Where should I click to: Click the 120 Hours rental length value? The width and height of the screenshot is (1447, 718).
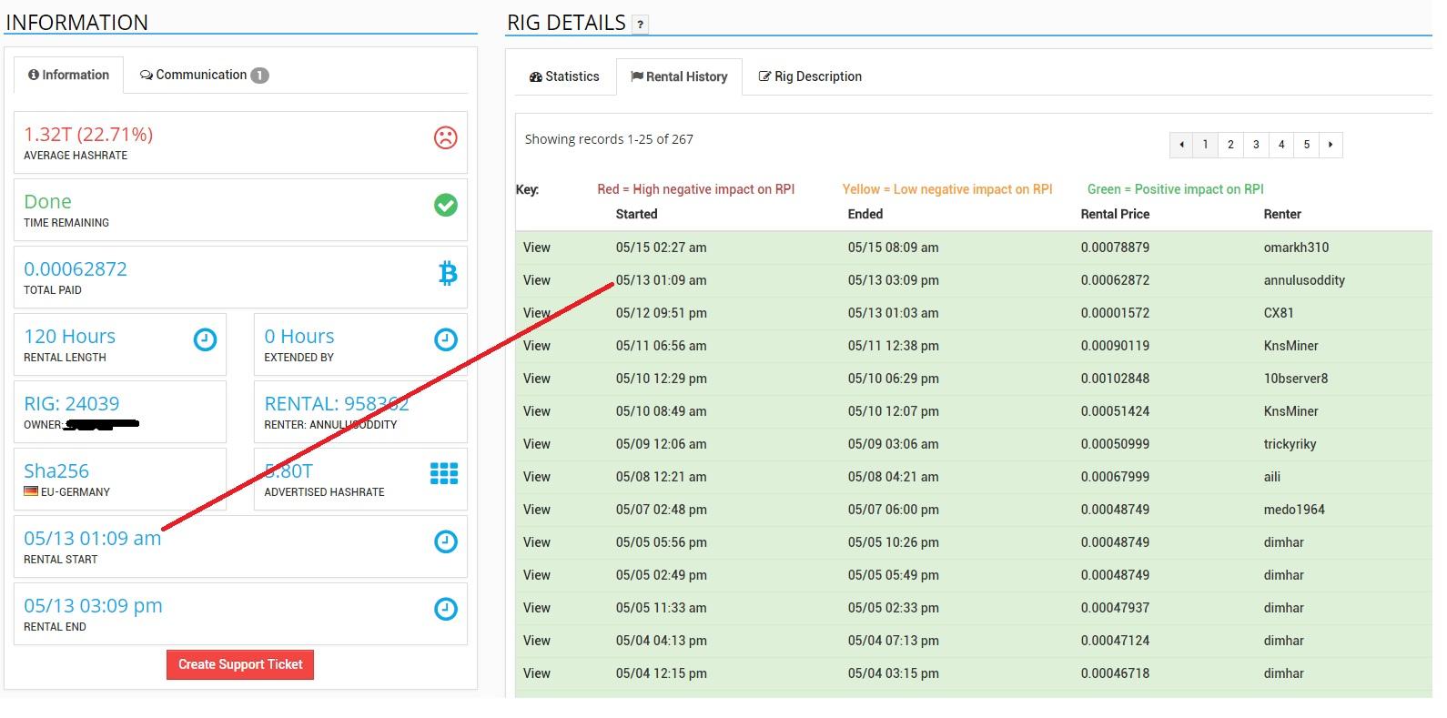click(x=70, y=336)
